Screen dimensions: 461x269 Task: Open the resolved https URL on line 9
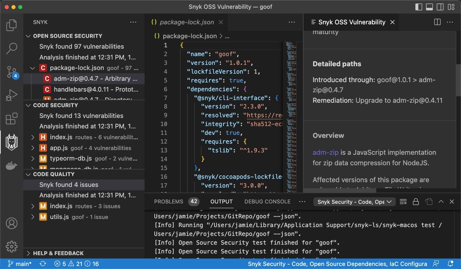click(264, 115)
